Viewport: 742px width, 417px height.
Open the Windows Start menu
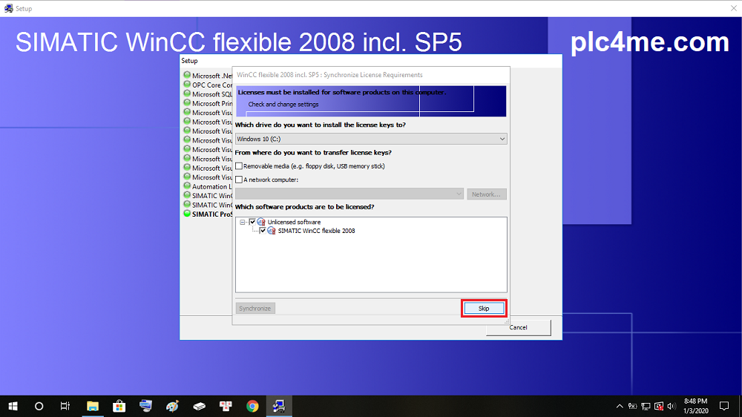13,406
